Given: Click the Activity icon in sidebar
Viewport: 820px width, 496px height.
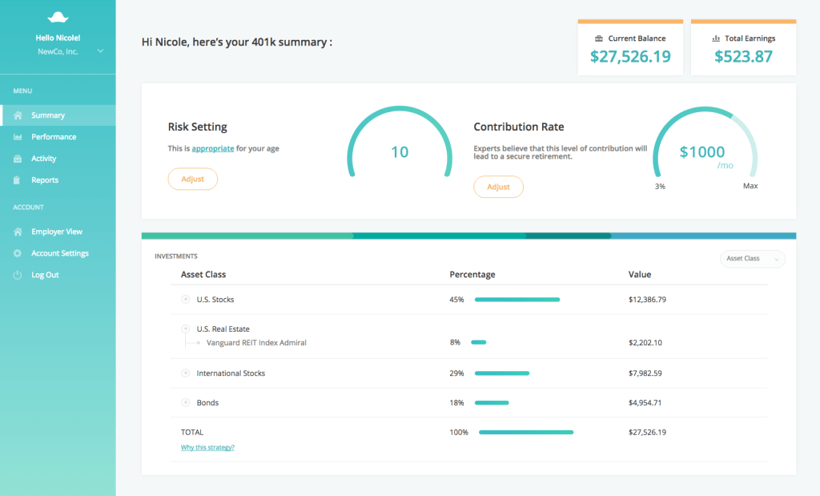Looking at the screenshot, I should click(x=18, y=159).
